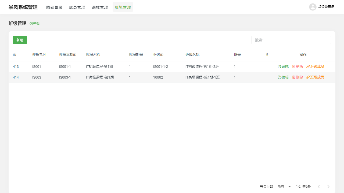Screen dimensions: 344x193
Task: Select the table row for class IS001-1-2
Action: click(134, 66)
